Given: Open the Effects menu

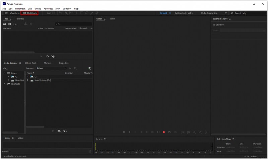Looking at the screenshot, I should 38,9.
